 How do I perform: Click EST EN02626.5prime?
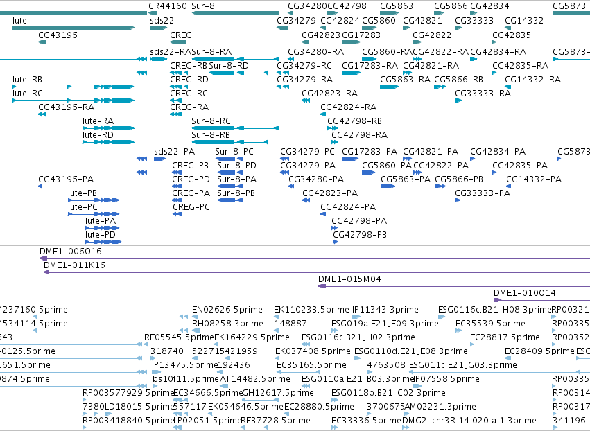227,310
